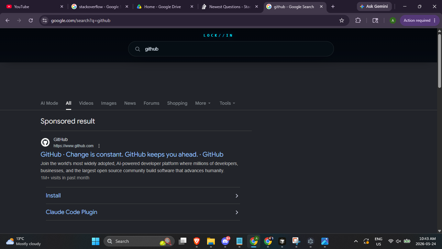Select the Videos search tab
The image size is (442, 249).
pos(86,103)
